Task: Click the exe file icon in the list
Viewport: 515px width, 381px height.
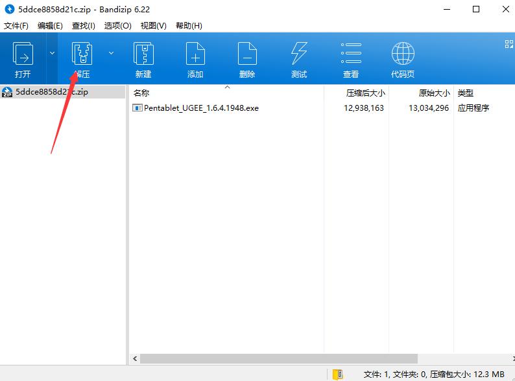Action: coord(138,108)
